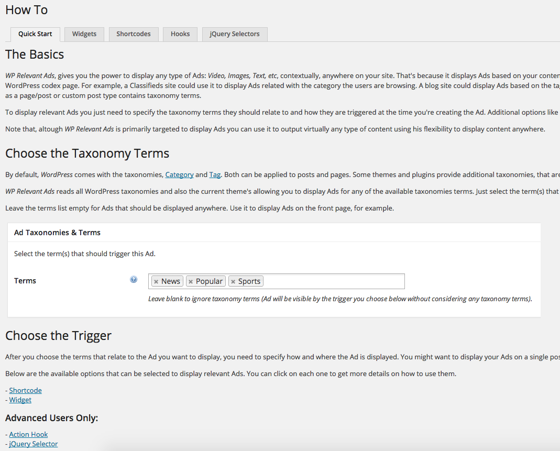Follow the Widget trigger link
This screenshot has height=451, width=560.
pos(20,400)
